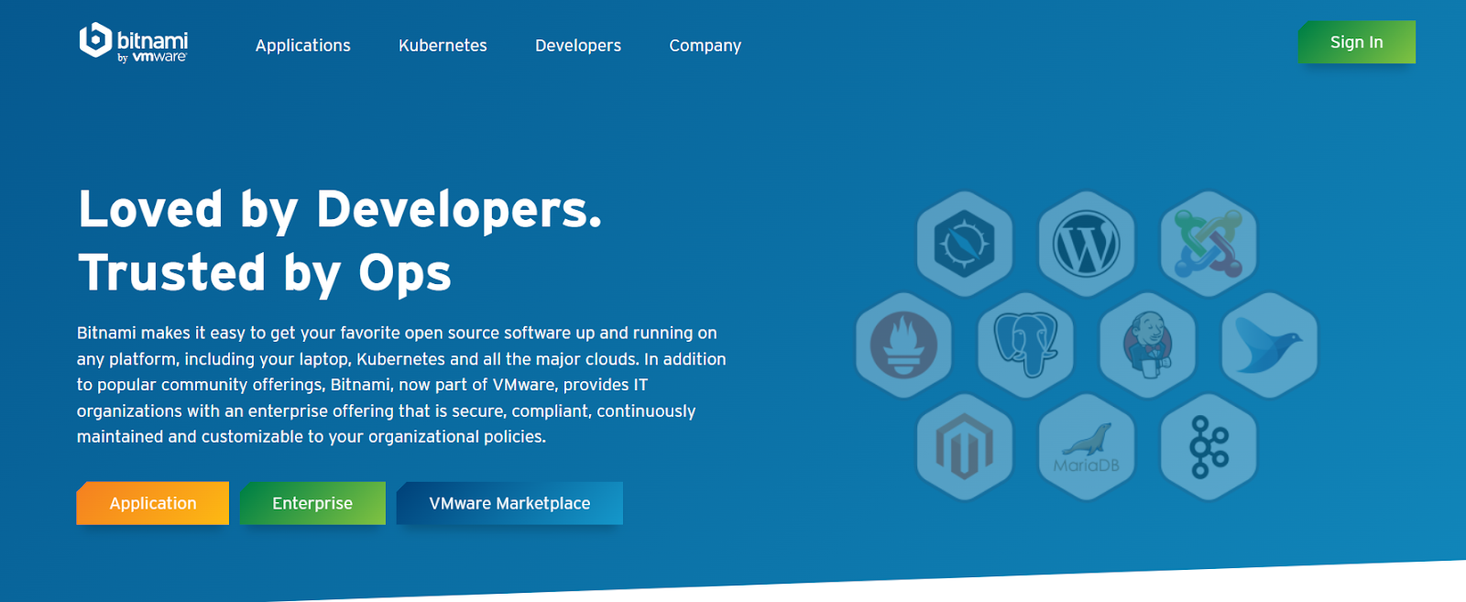The image size is (1466, 602).
Task: Open the VMware Marketplace button
Action: (509, 503)
